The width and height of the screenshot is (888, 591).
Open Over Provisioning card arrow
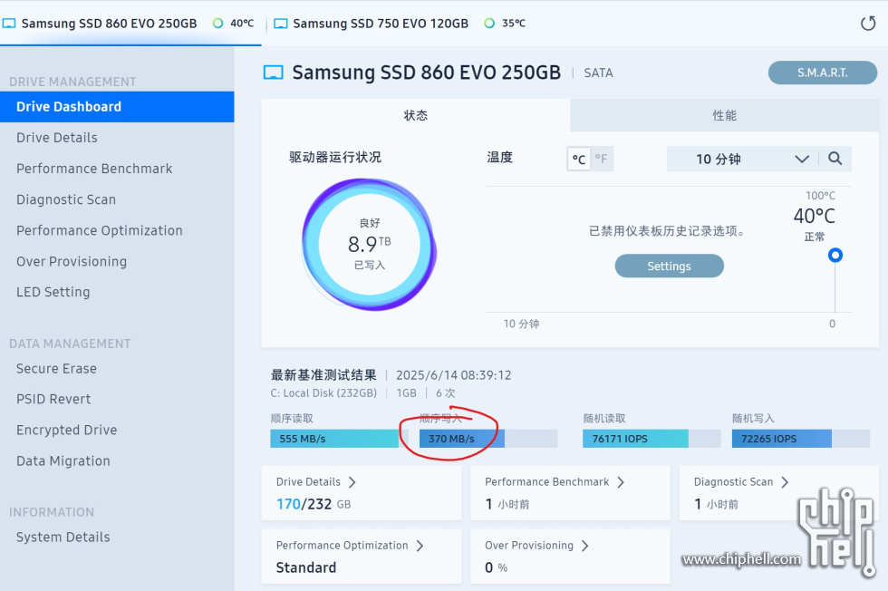point(585,546)
